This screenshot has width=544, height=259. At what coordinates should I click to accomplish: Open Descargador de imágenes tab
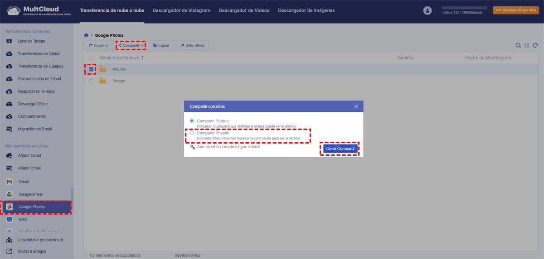(306, 10)
